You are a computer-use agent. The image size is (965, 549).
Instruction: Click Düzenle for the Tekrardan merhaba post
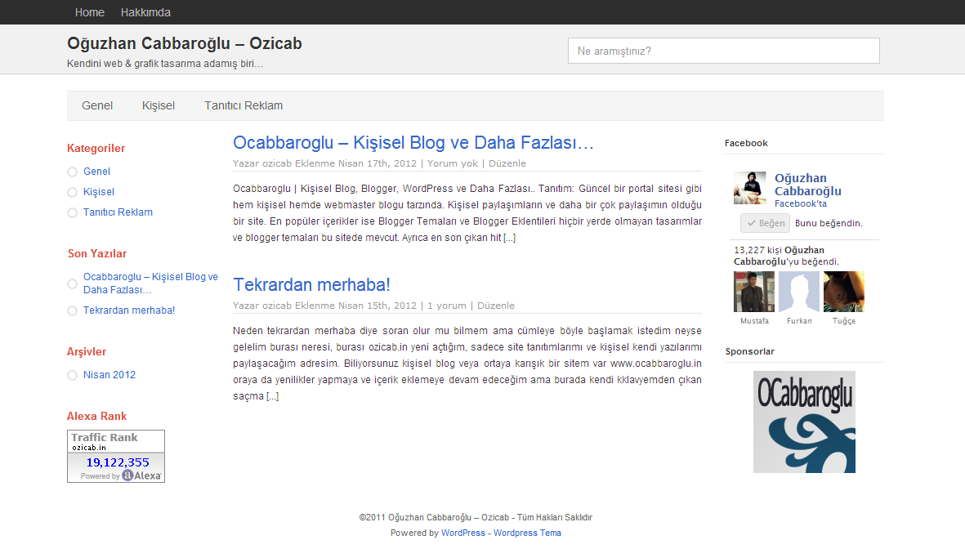495,306
